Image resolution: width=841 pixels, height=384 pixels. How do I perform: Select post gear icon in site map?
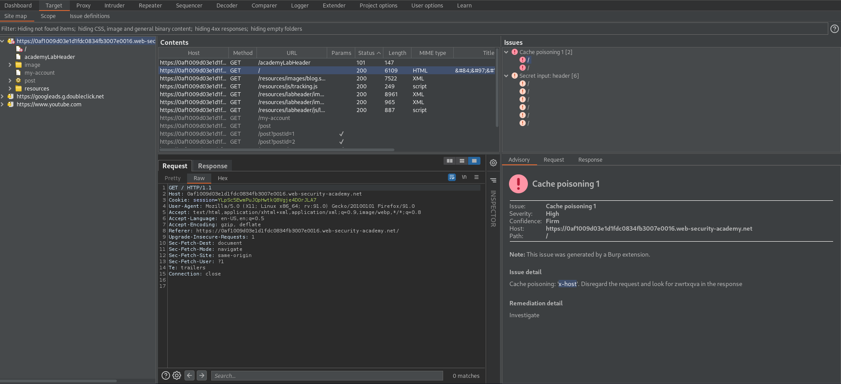(x=18, y=81)
